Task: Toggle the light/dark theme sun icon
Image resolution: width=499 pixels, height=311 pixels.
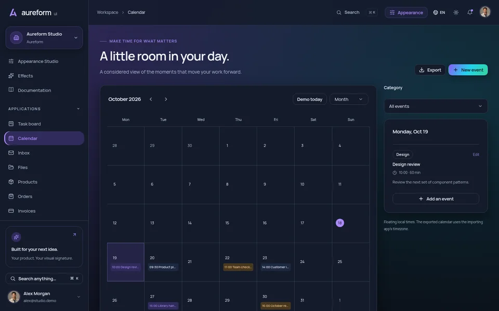Action: (x=456, y=12)
